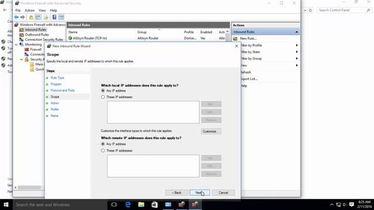
Task: Open the Help menu
Action: point(53,10)
